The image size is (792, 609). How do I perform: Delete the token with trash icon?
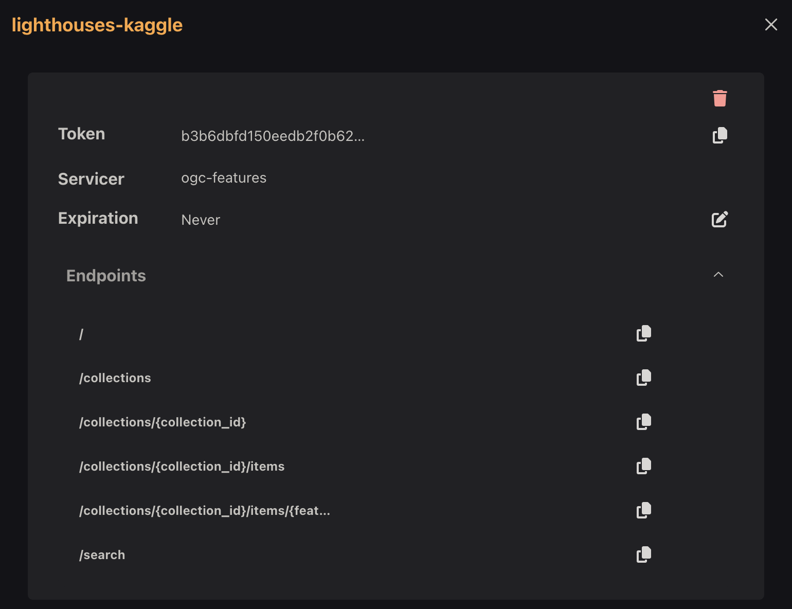pyautogui.click(x=719, y=98)
